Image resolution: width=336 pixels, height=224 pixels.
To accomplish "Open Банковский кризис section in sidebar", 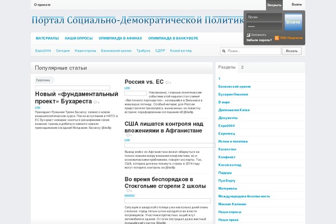I will (235, 87).
